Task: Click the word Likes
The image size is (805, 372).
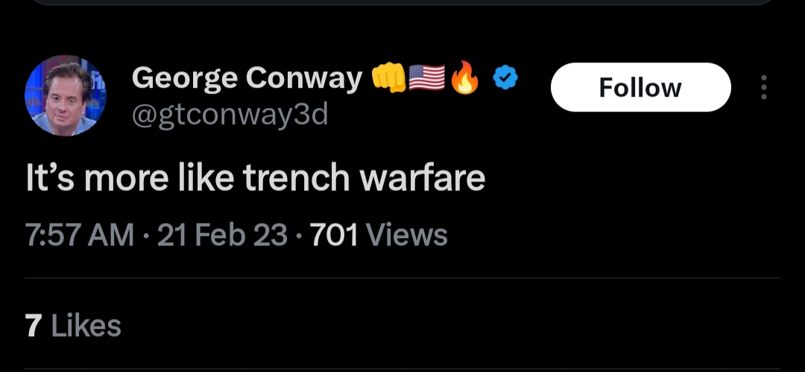Action: point(86,325)
